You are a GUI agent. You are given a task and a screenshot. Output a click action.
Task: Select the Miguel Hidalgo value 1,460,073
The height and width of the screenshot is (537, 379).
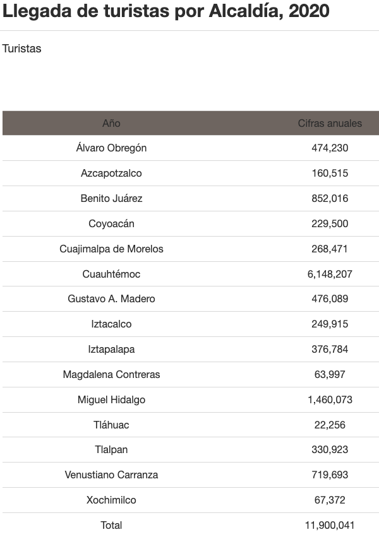(x=330, y=399)
